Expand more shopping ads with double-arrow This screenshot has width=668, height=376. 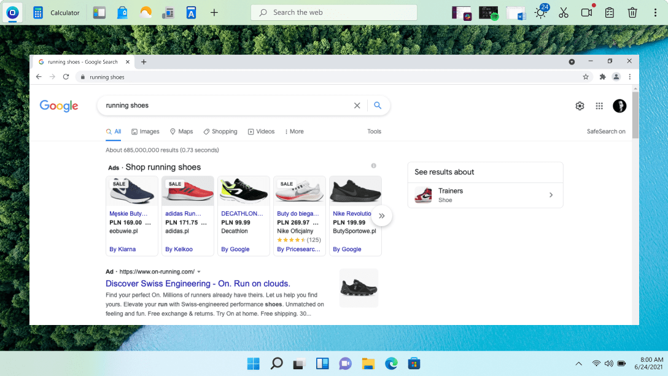381,216
